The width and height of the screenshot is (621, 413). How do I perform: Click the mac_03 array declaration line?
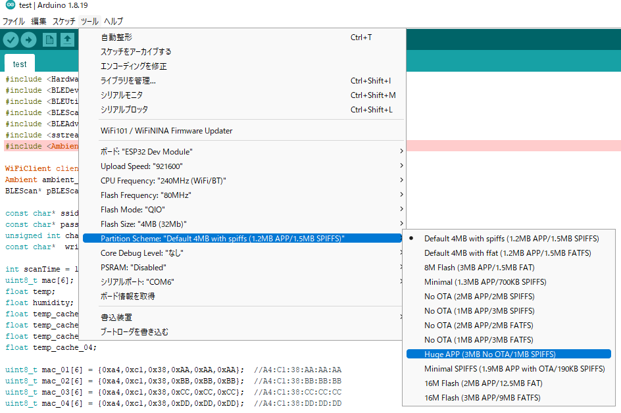[x=173, y=392]
